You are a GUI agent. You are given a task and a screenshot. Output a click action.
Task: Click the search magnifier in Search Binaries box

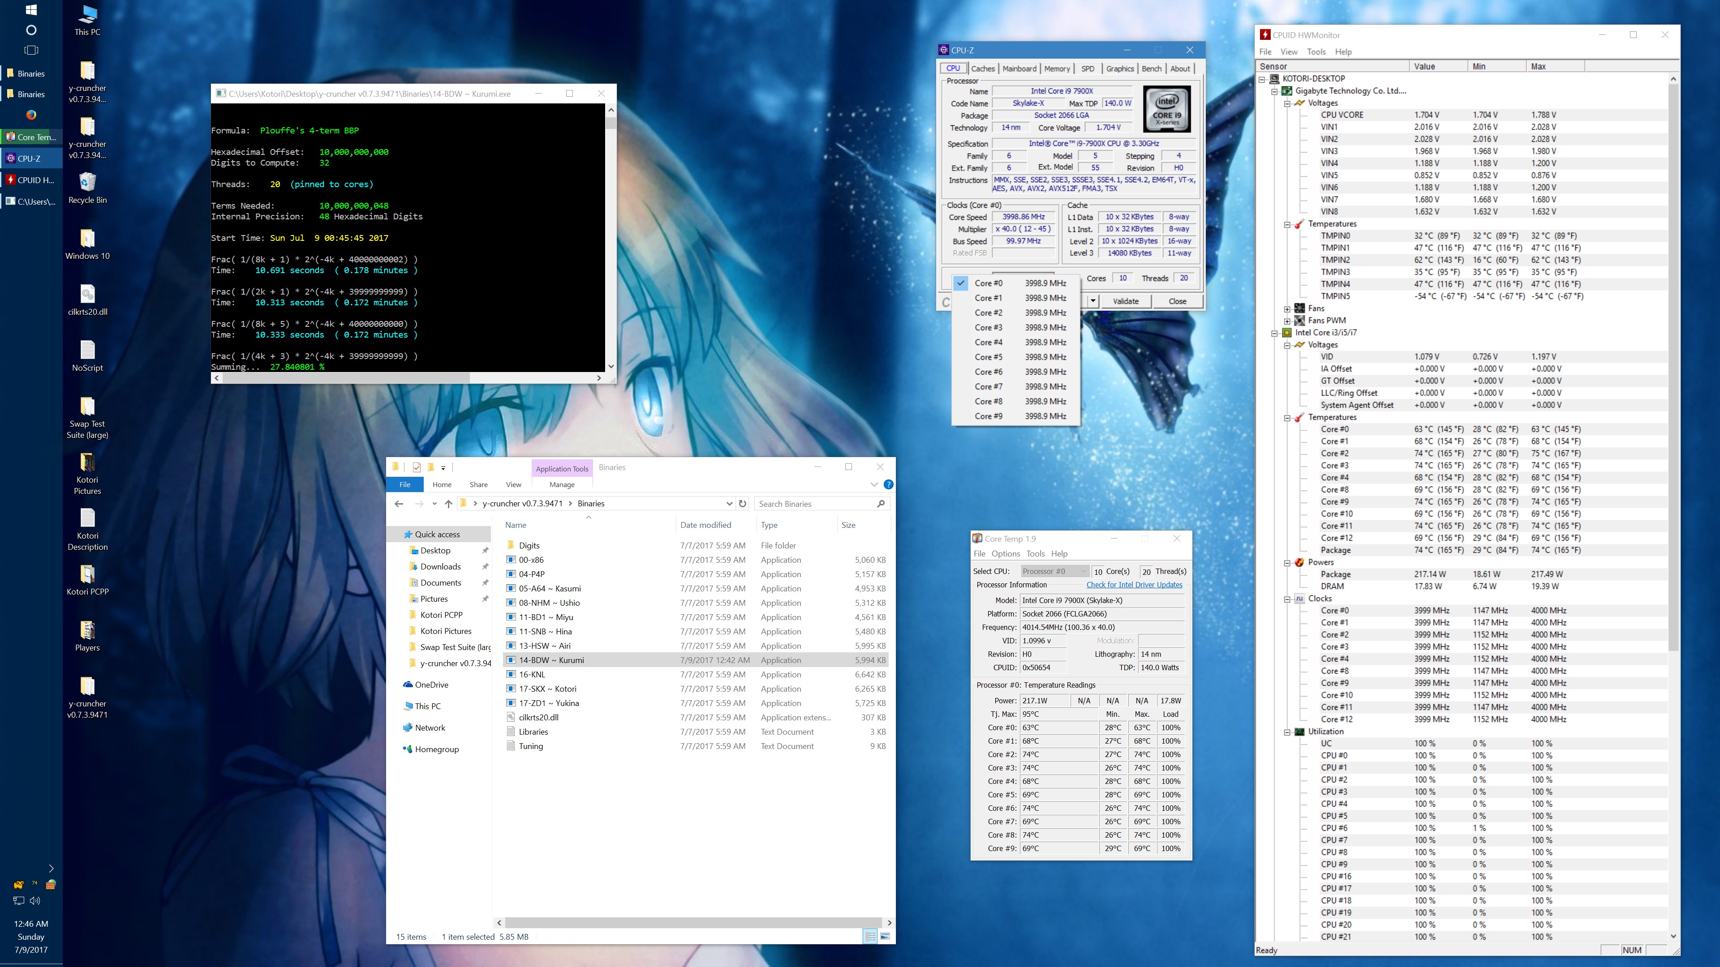(881, 504)
